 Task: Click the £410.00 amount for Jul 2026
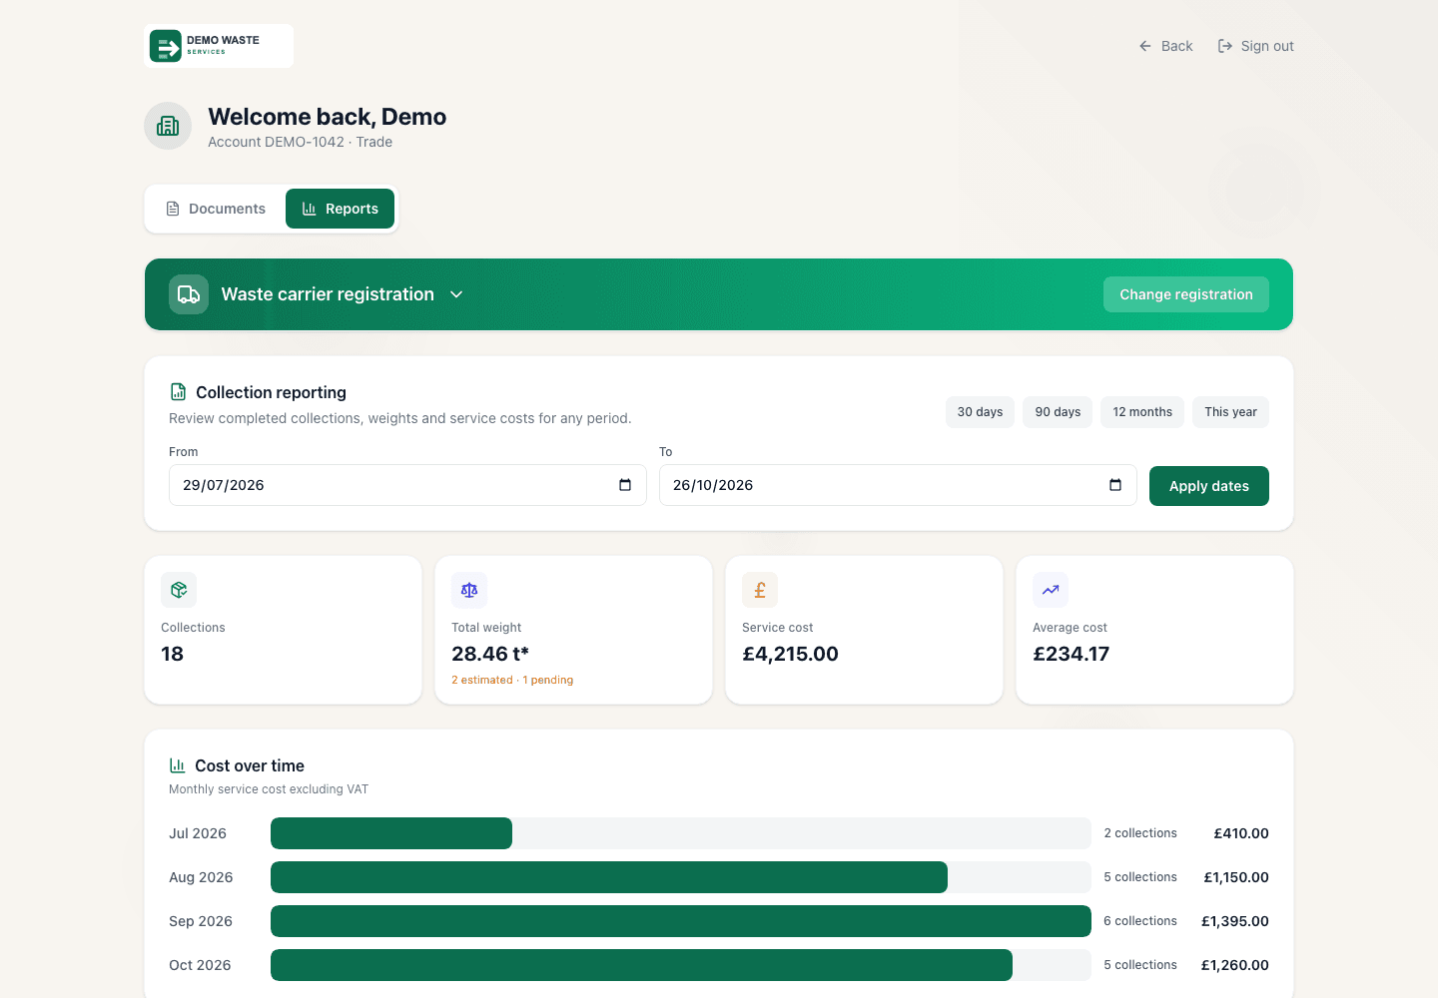pyautogui.click(x=1241, y=833)
